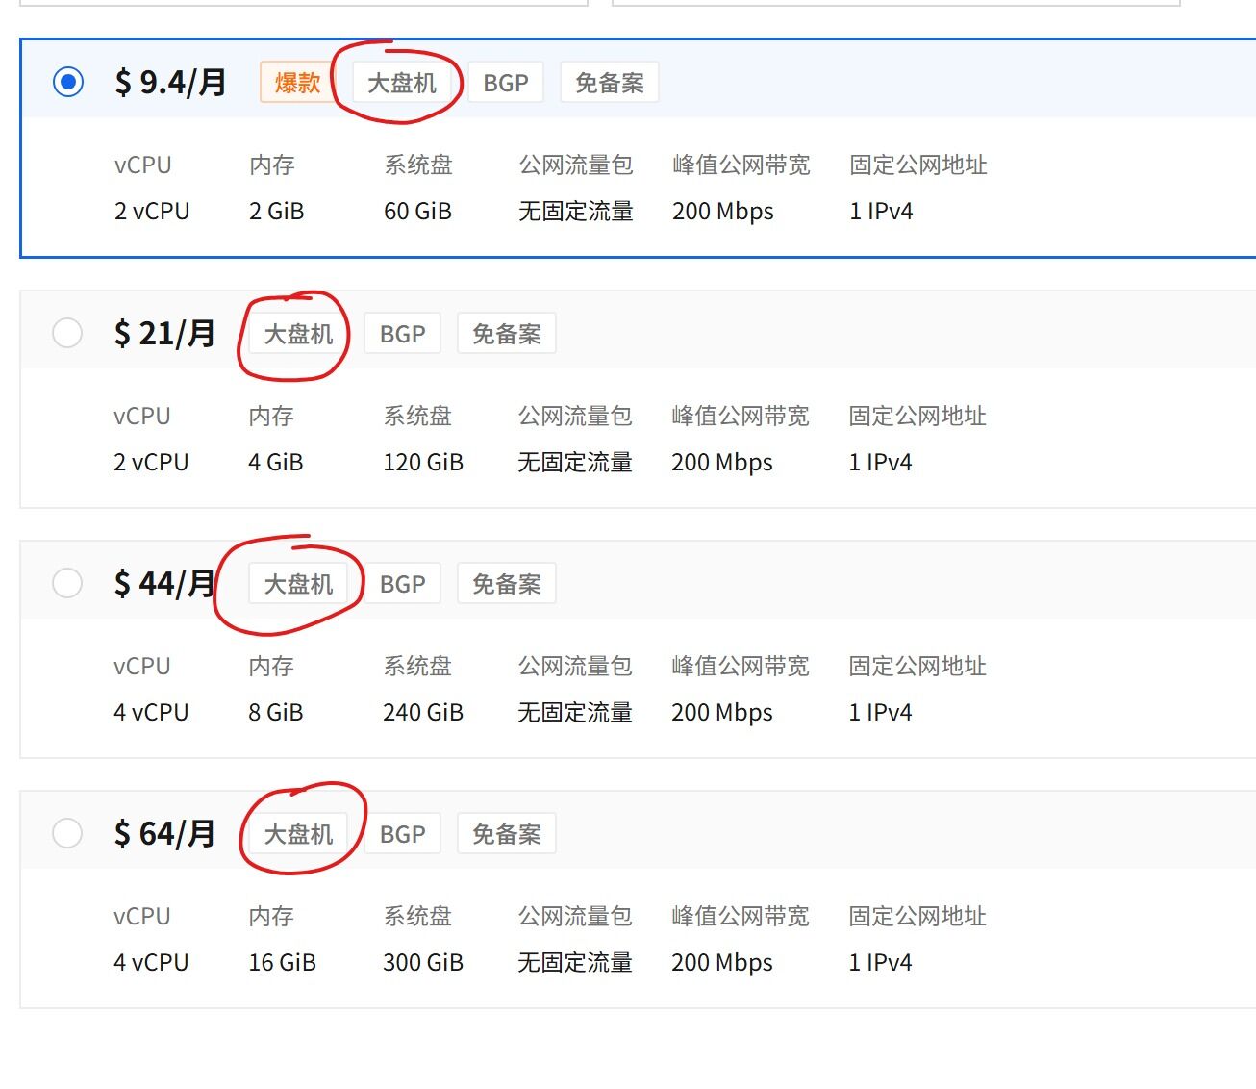
Task: Click the $44/月 price text
Action: 164,583
